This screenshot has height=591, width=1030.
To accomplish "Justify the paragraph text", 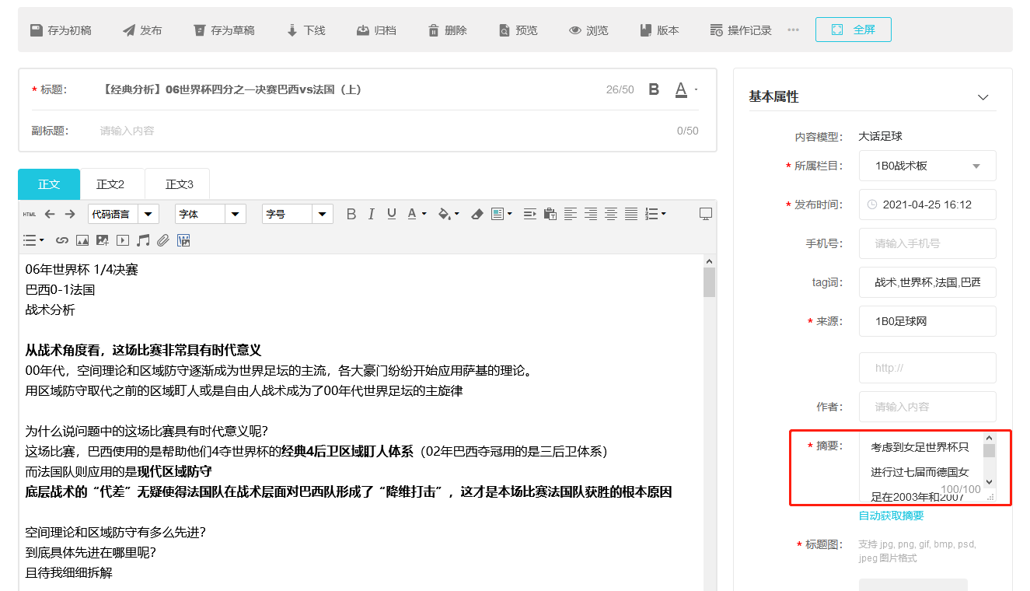I will [631, 214].
